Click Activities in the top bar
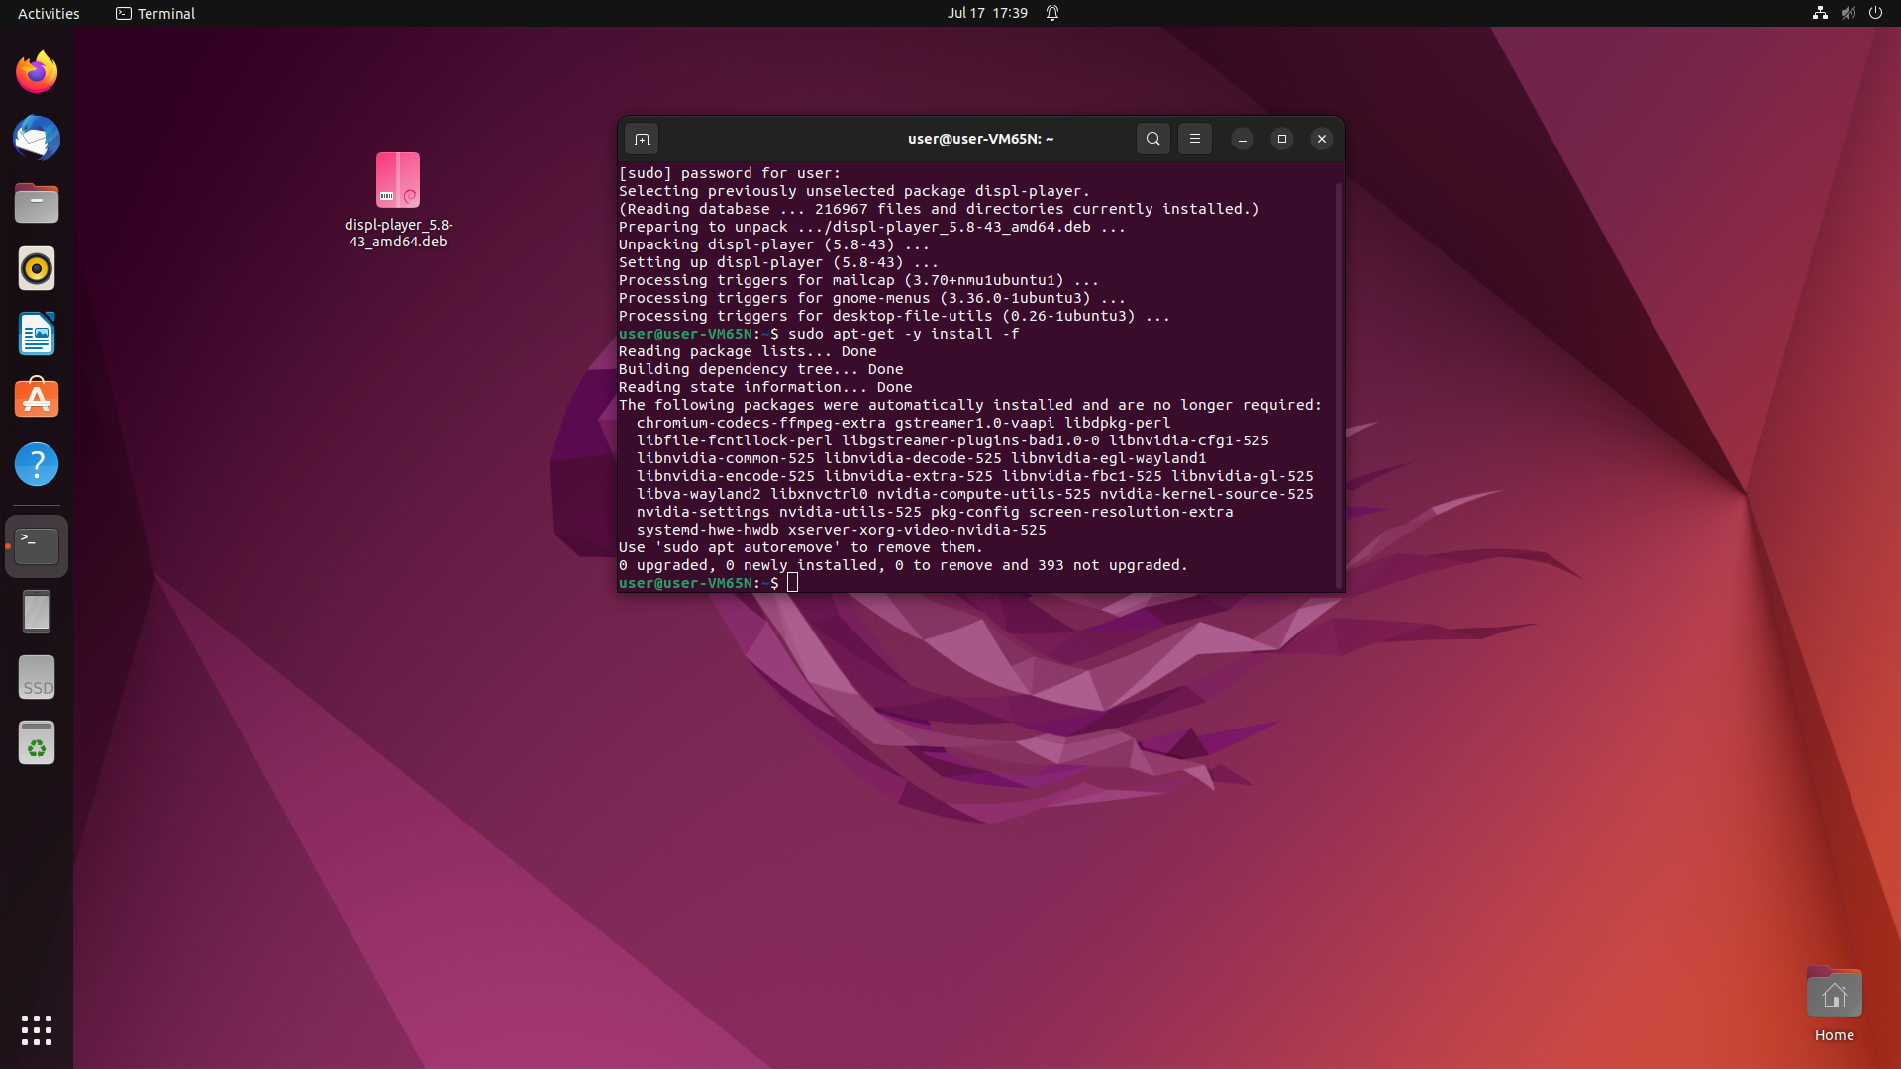 (49, 13)
